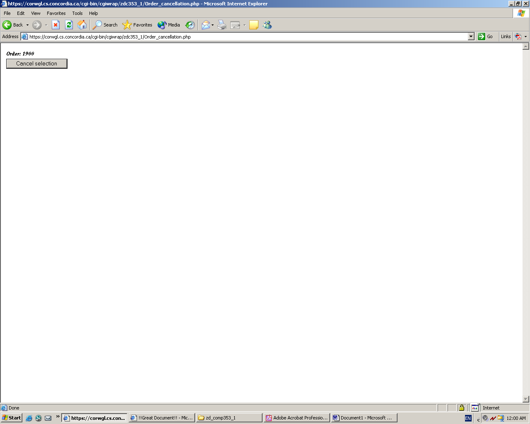Print the page with printer icon

[222, 25]
